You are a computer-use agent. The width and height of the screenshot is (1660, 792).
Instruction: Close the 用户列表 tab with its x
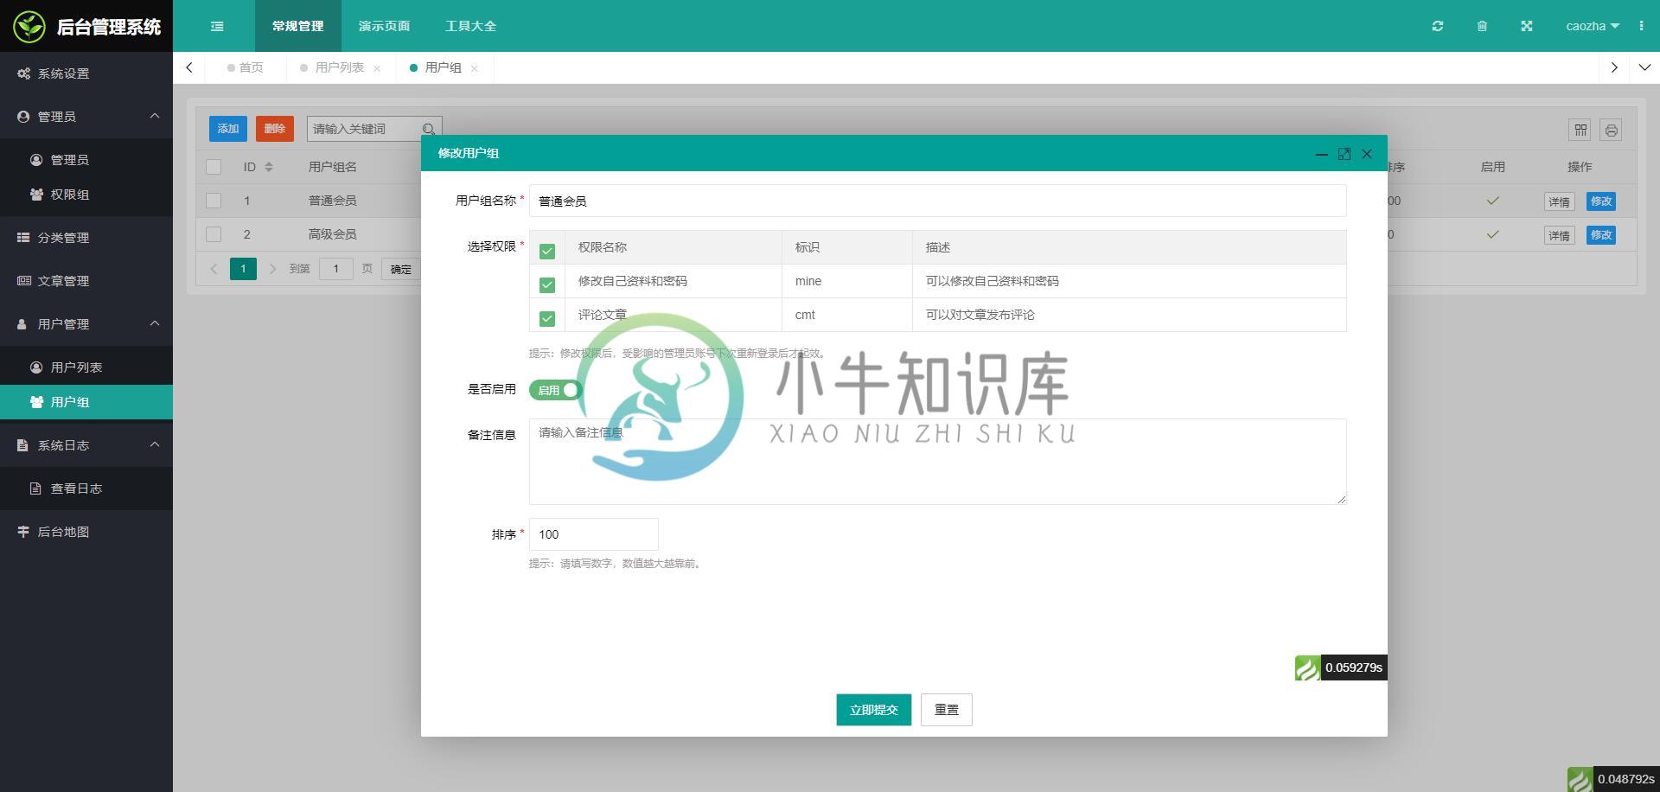coord(377,68)
